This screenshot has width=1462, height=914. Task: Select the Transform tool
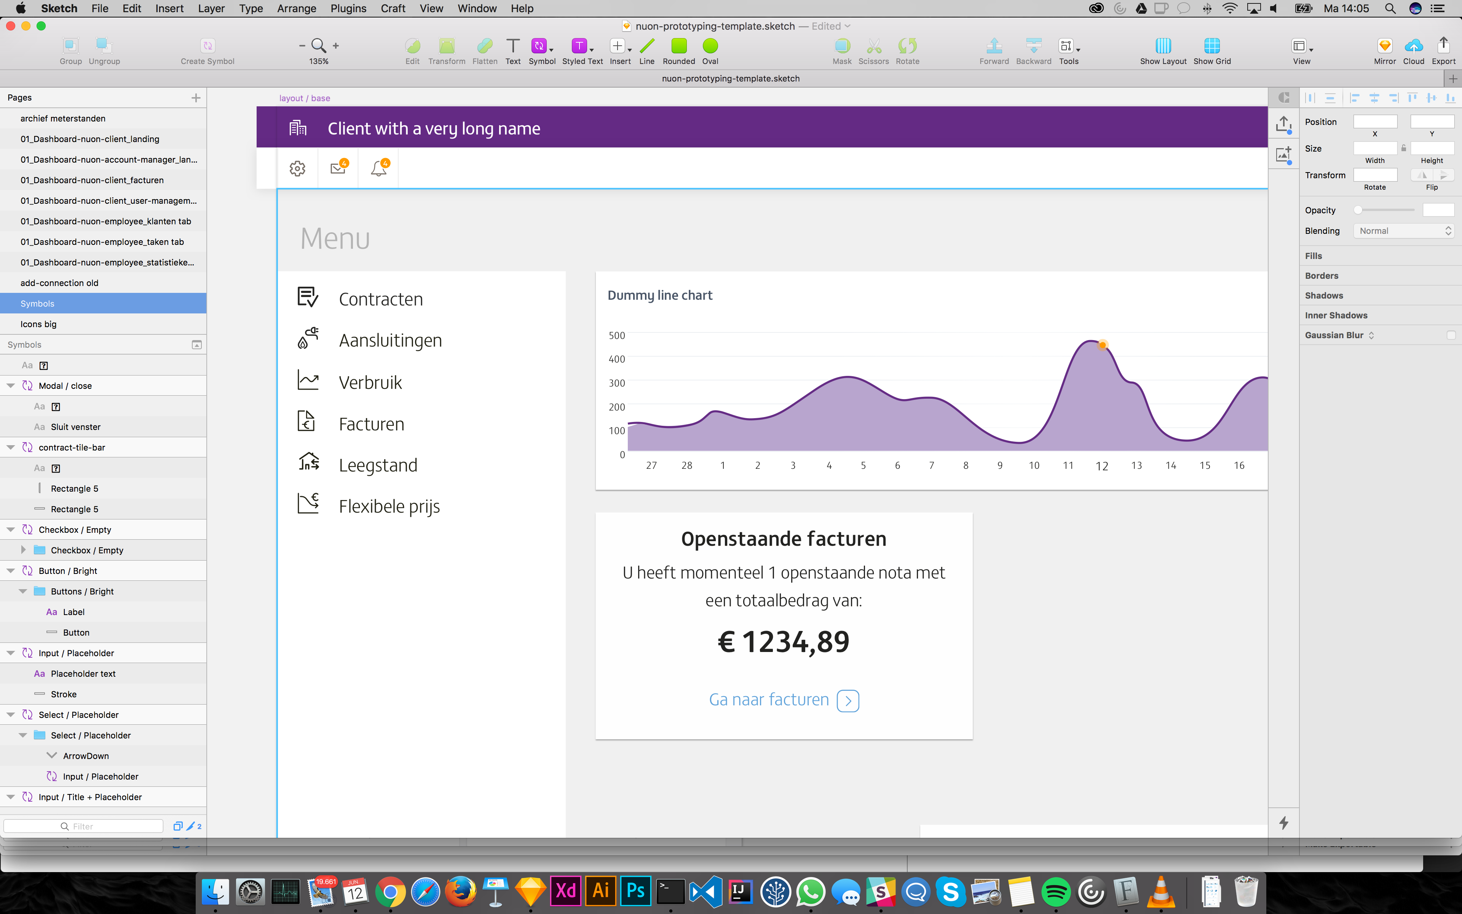447,46
